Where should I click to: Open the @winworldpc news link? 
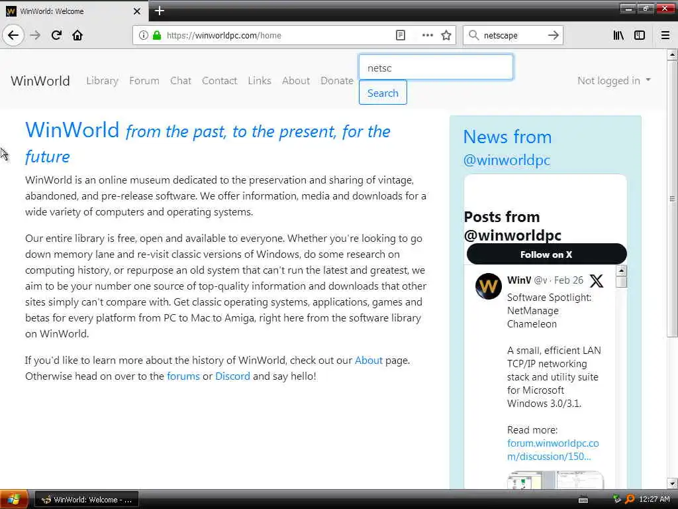(507, 160)
